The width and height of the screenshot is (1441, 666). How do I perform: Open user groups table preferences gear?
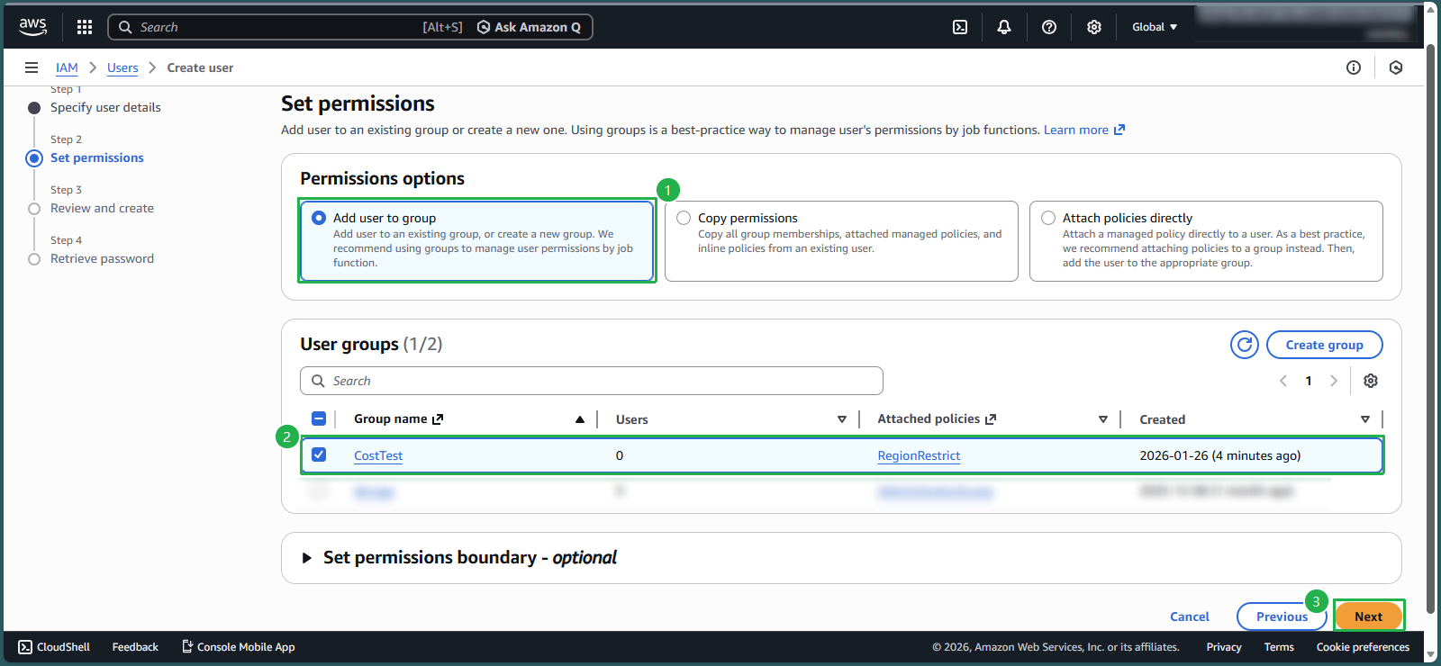(x=1371, y=381)
